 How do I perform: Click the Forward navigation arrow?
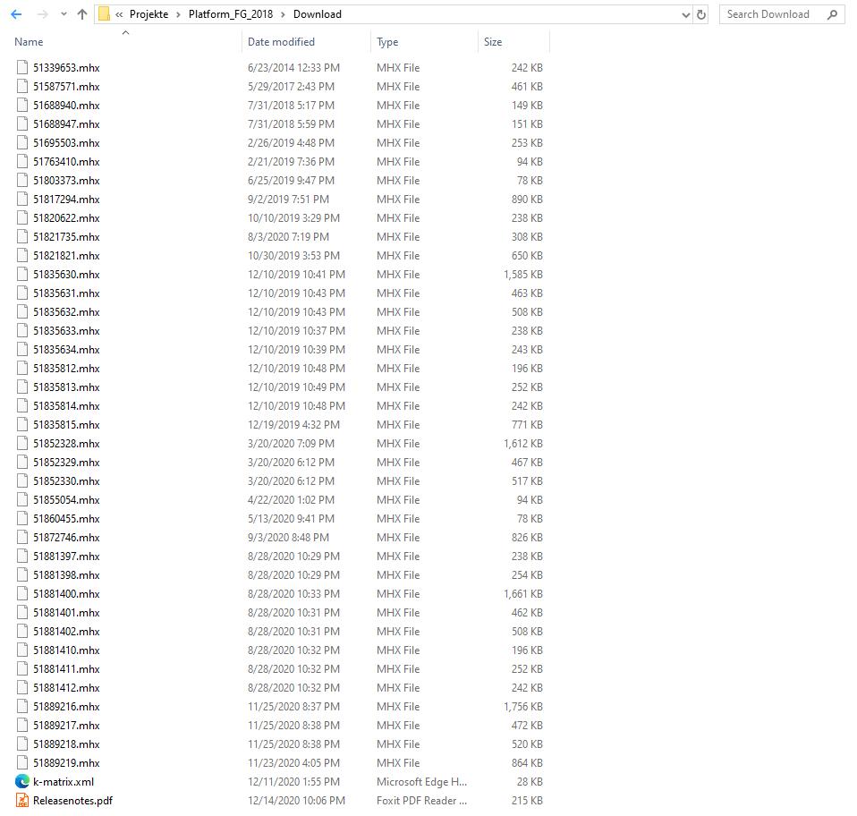42,14
